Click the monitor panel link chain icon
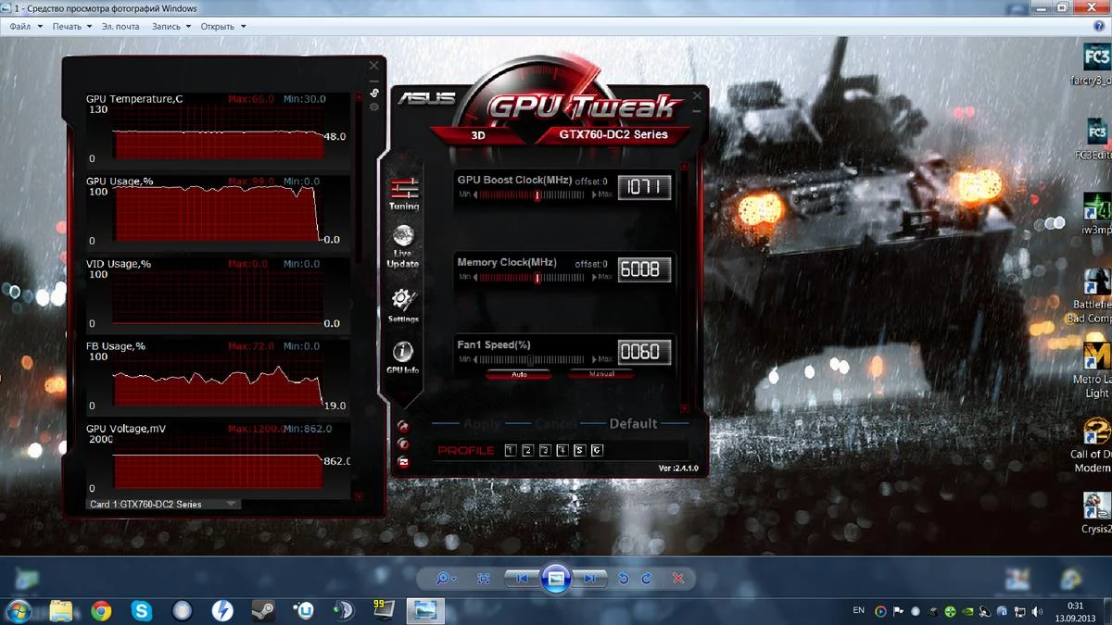The image size is (1112, 625). coord(374,93)
